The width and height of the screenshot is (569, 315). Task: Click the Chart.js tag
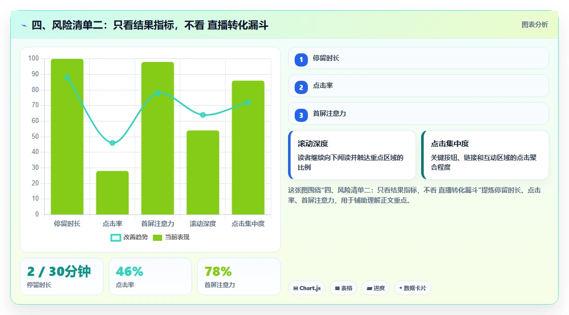pyautogui.click(x=307, y=288)
